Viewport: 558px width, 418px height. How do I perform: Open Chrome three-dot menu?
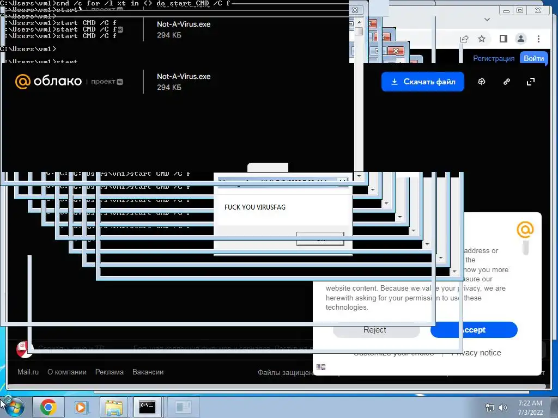tap(538, 39)
